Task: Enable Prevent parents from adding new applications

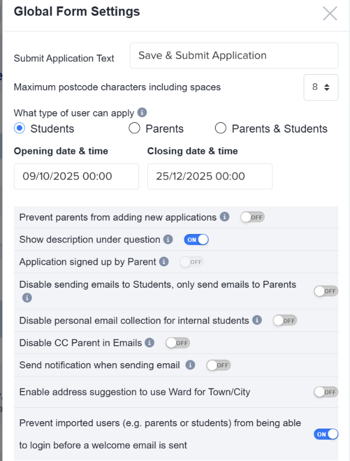Action: tap(252, 217)
